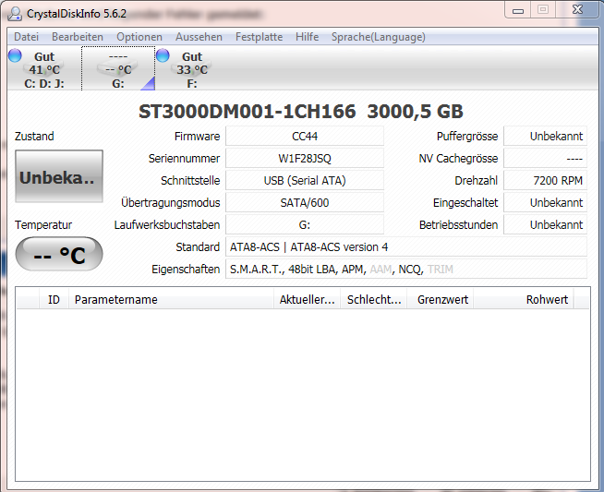Maximize the CrystalDiskInfo window
The height and width of the screenshot is (492, 604).
tap(543, 10)
